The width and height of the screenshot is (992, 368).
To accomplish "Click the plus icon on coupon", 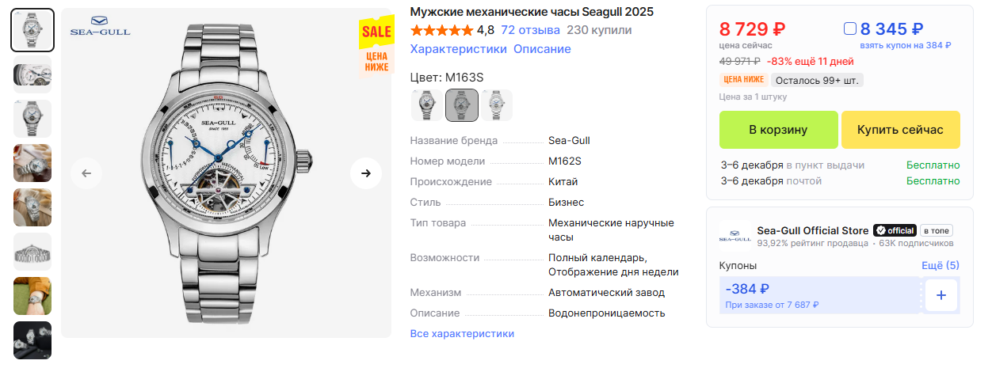I will point(941,295).
